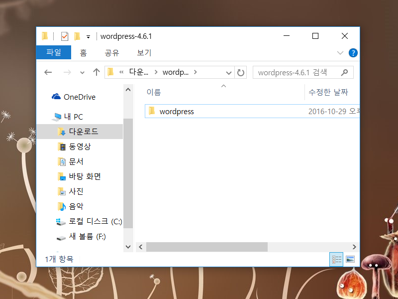Refresh the folder view
Viewport: 398px width, 299px height.
(x=241, y=73)
